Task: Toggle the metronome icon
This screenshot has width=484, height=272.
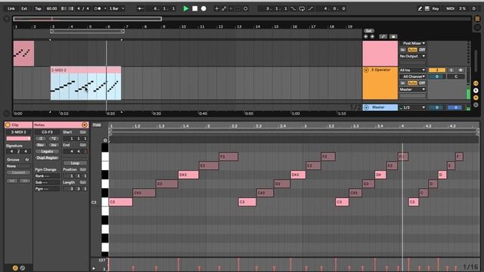Action: coord(98,8)
